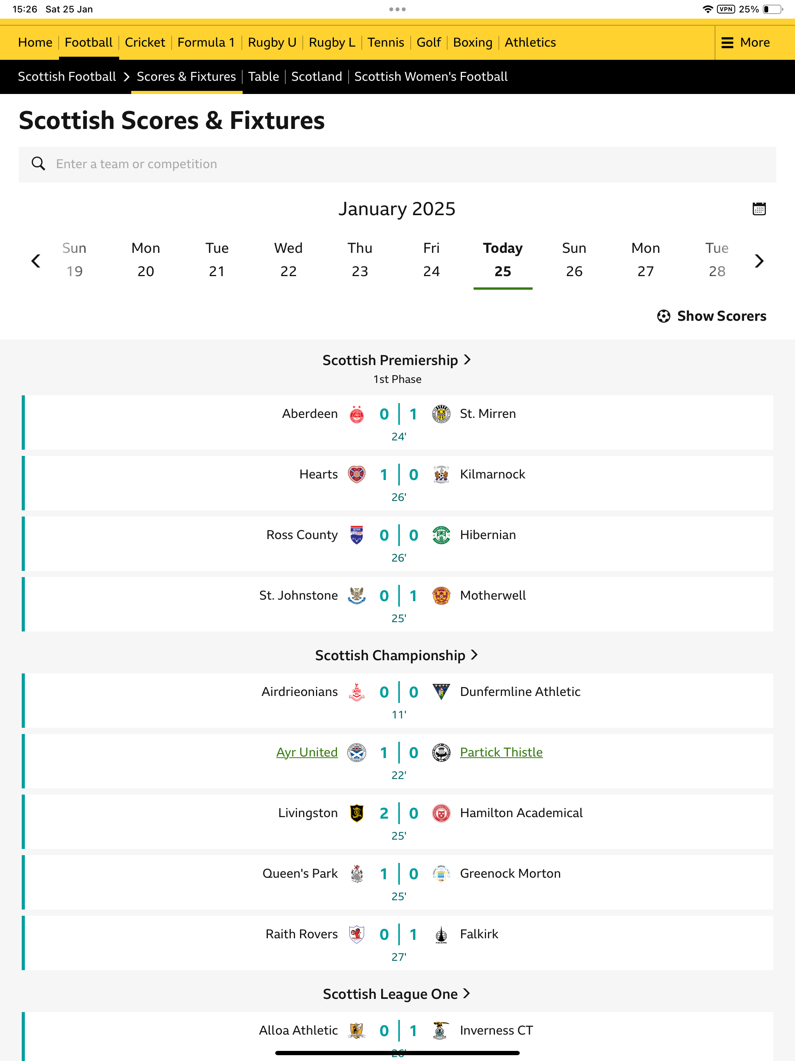
Task: Tap the Livingston club crest
Action: tap(356, 813)
